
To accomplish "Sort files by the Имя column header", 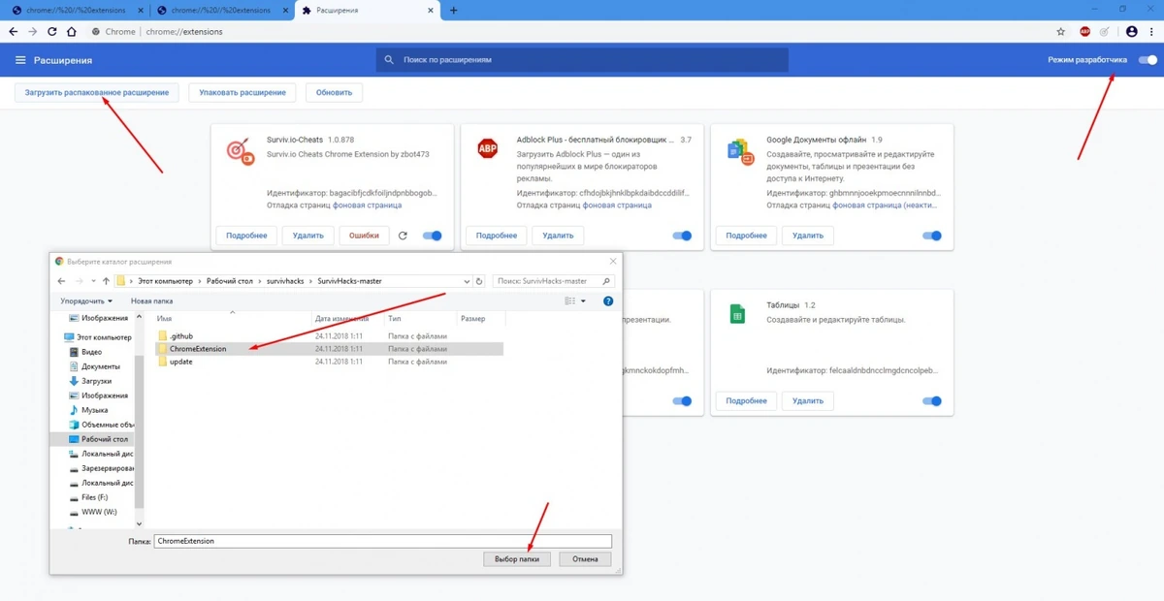I will (232, 318).
